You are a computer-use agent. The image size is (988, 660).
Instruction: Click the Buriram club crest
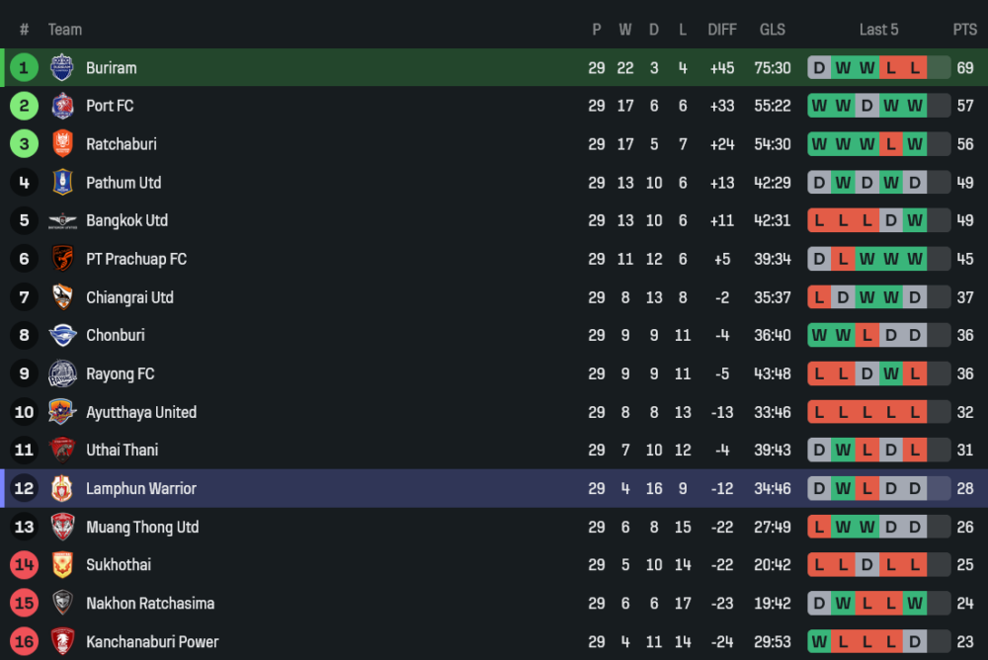(61, 67)
